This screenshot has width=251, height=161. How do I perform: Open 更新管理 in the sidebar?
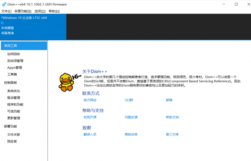[x=14, y=118]
